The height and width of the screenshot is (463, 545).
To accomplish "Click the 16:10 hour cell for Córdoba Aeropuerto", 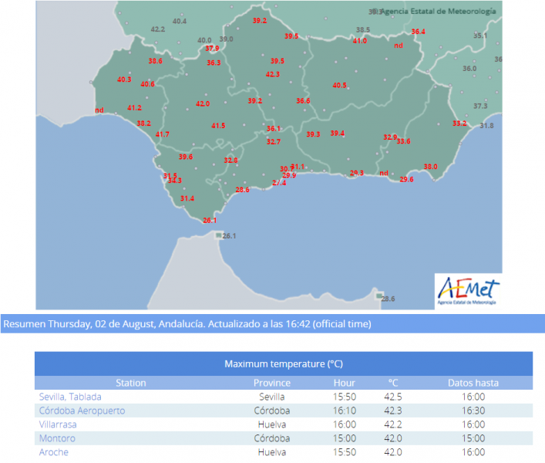I will click(x=344, y=411).
